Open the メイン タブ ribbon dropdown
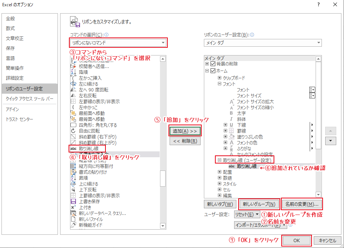 [263, 43]
